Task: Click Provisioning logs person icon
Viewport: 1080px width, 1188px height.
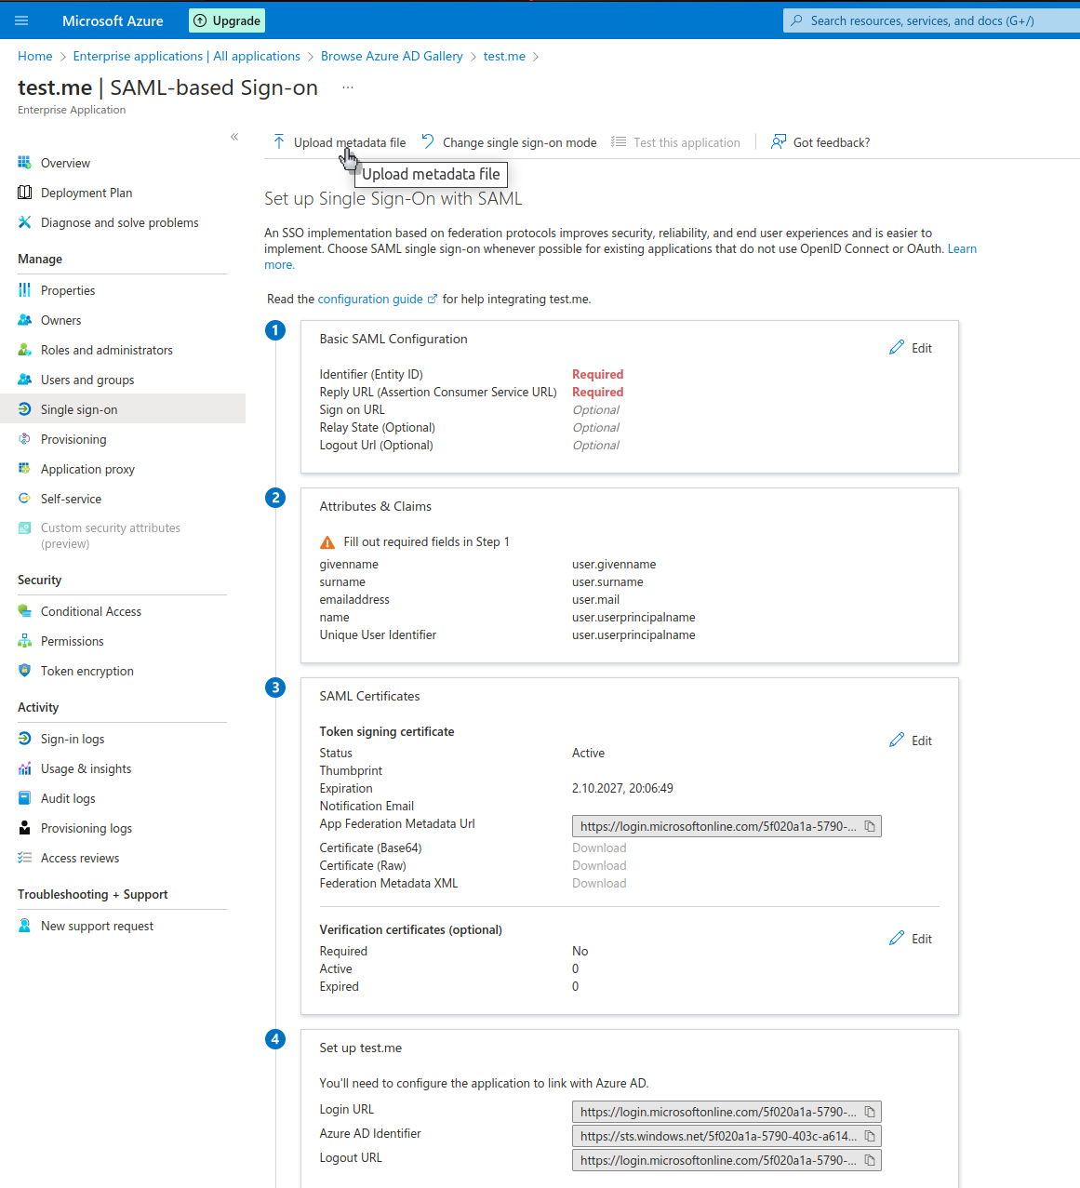Action: tap(25, 828)
